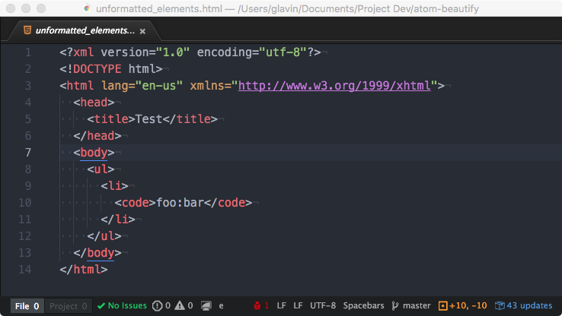Click the git diff +10, -10 indicator
562x316 pixels.
tap(463, 305)
